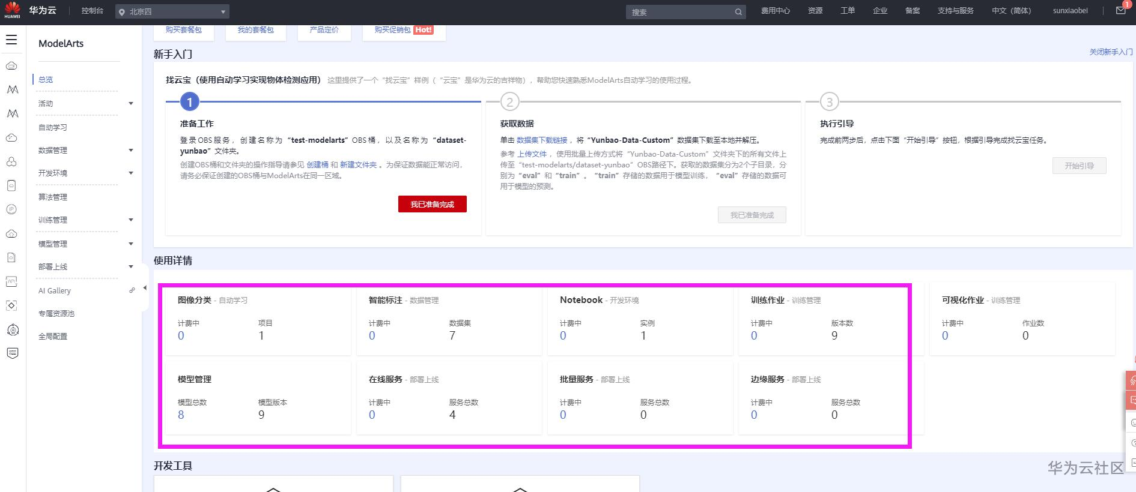Image resolution: width=1136 pixels, height=492 pixels.
Task: Open the 新建文件夹 link
Action: 358,164
